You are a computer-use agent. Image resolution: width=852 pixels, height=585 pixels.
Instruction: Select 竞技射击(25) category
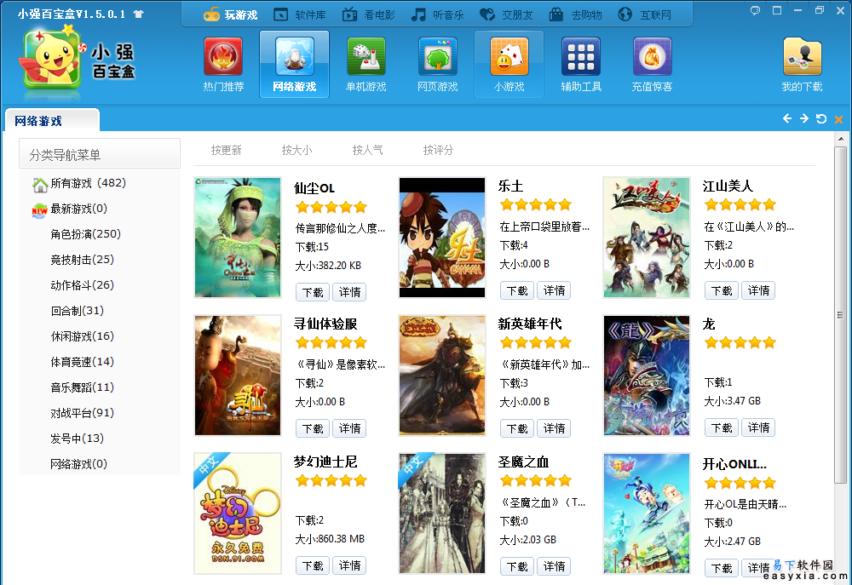[82, 260]
